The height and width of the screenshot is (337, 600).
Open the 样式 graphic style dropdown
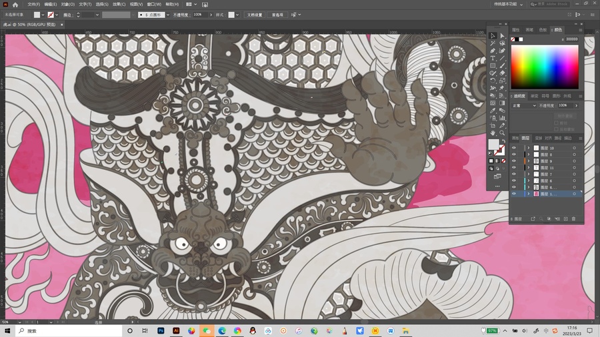(237, 15)
